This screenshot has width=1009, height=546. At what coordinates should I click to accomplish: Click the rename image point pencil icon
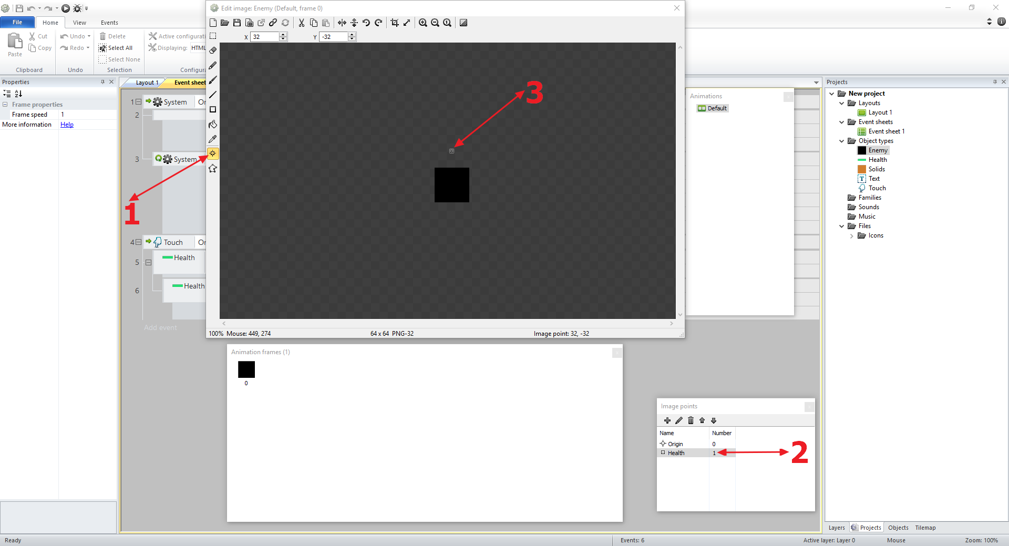tap(679, 420)
